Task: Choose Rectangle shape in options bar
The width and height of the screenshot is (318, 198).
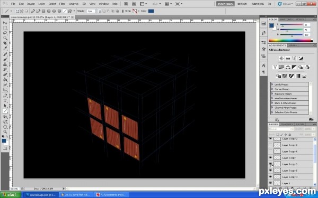Action: click(x=43, y=11)
